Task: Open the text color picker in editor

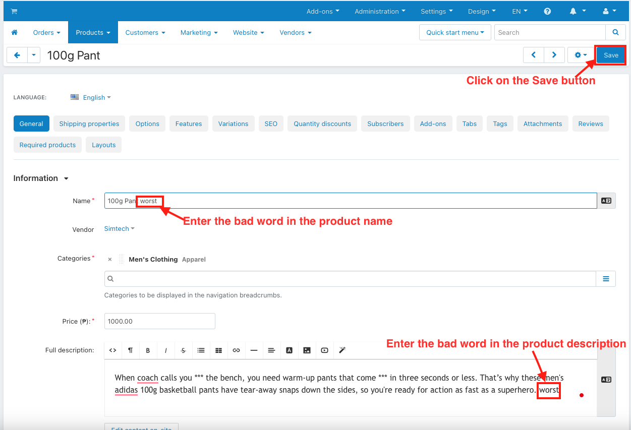Action: [289, 350]
